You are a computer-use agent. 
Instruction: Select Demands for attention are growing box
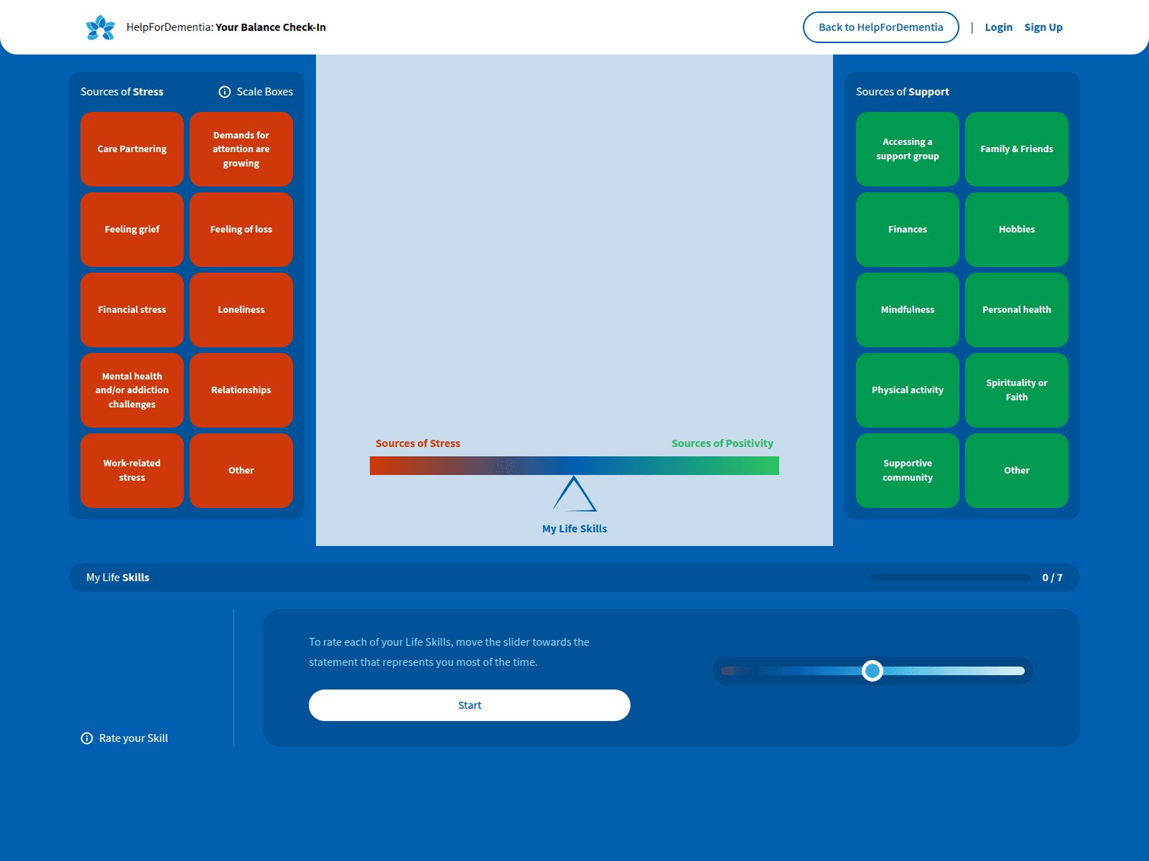tap(241, 149)
